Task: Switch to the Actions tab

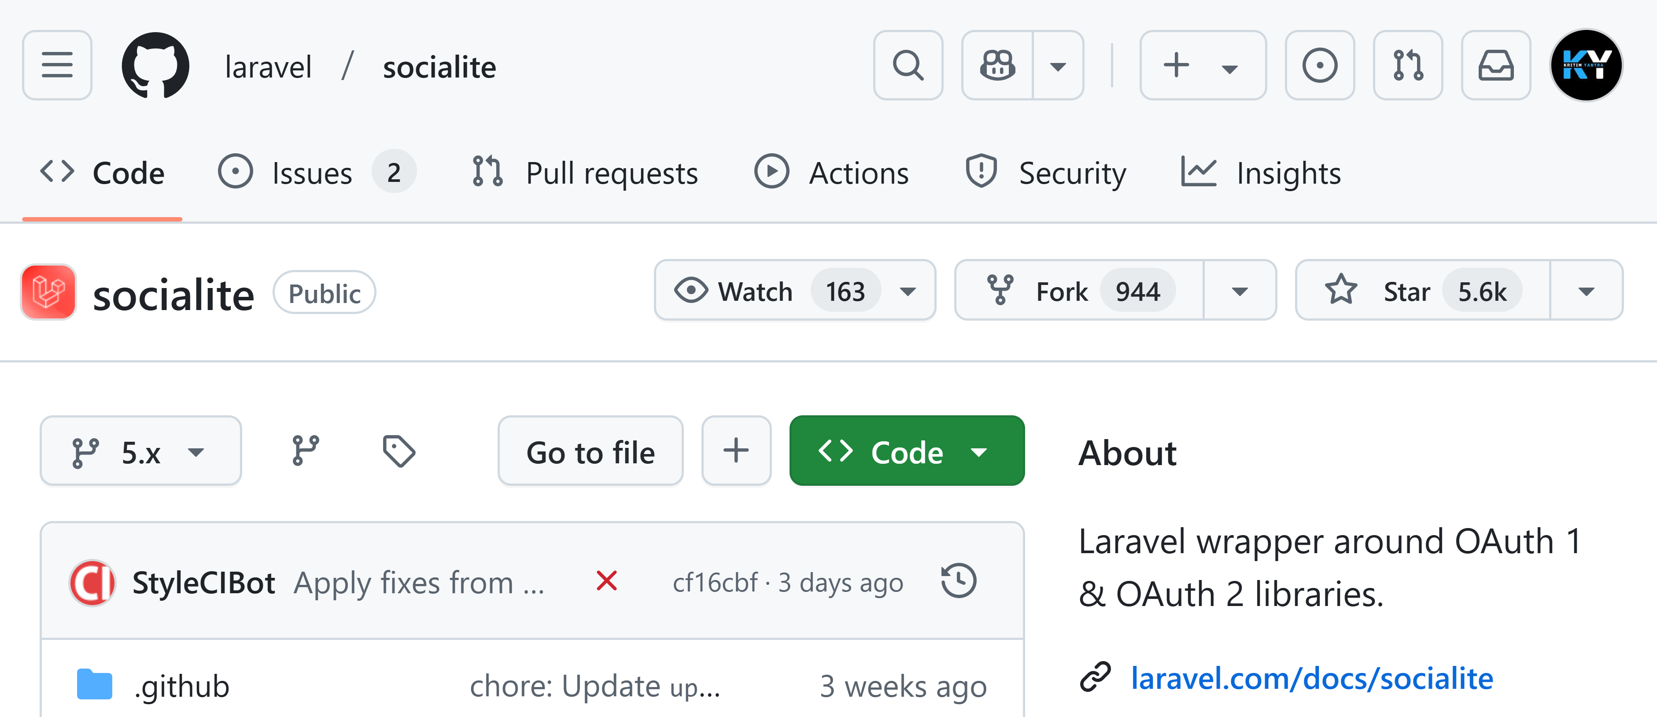Action: click(x=832, y=173)
